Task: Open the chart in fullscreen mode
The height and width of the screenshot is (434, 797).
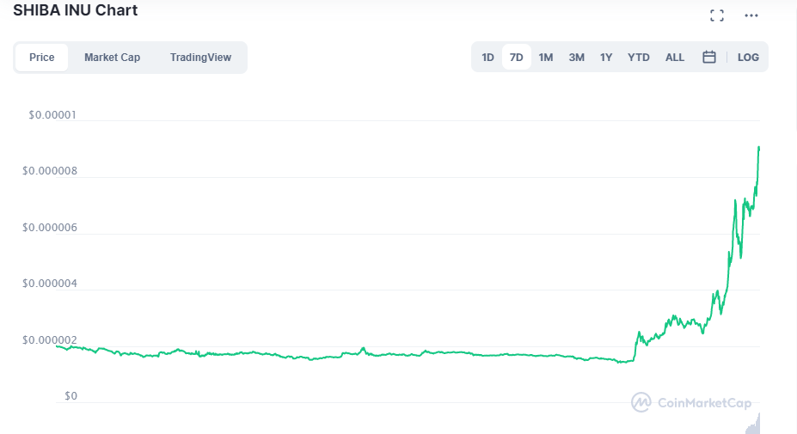Action: (717, 15)
